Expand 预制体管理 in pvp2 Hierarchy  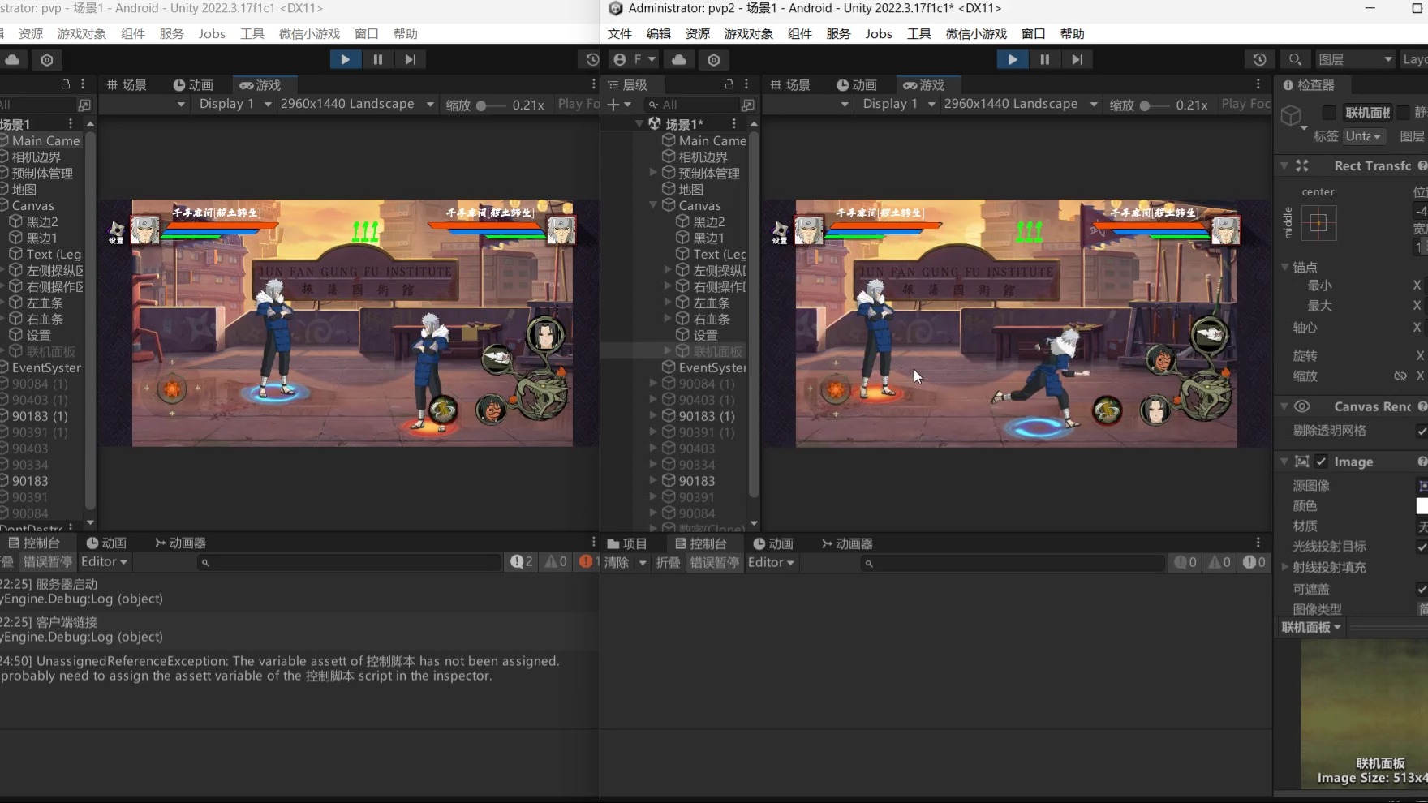click(653, 173)
